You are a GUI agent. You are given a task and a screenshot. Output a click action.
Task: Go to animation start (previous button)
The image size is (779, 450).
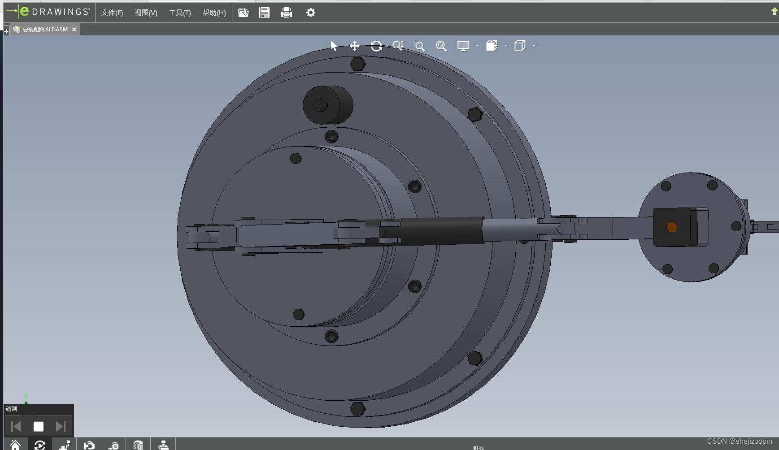[x=16, y=426]
